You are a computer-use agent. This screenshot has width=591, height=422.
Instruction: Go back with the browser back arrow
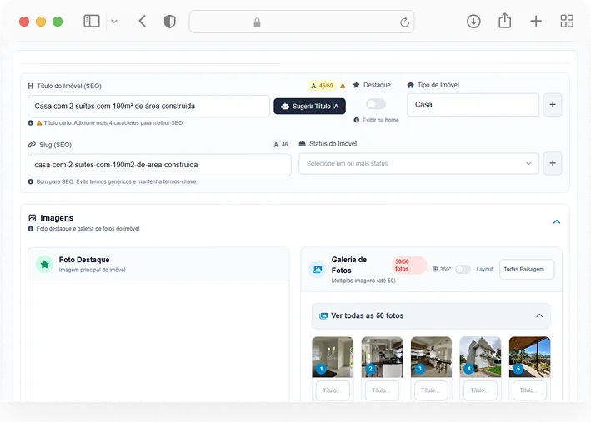click(142, 21)
